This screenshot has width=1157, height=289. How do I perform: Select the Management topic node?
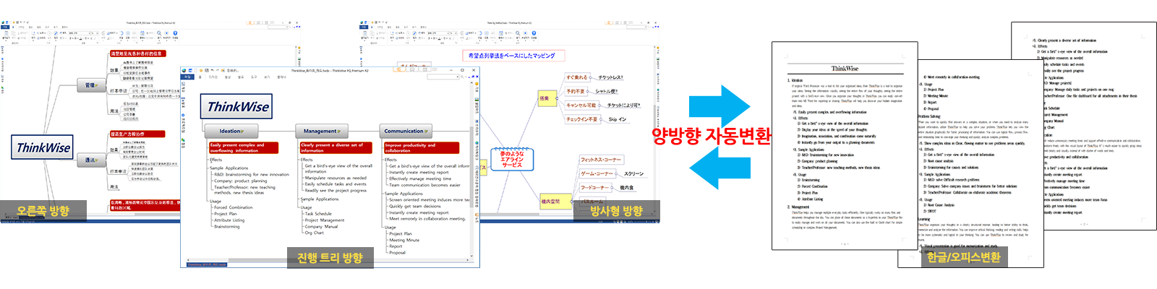(x=322, y=131)
